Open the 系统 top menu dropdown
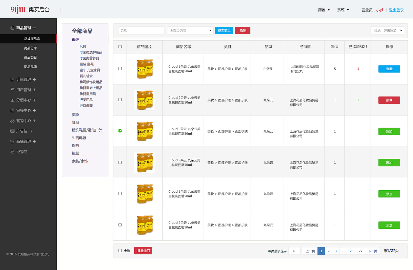Viewport: 413px width, 270px height. 343,10
